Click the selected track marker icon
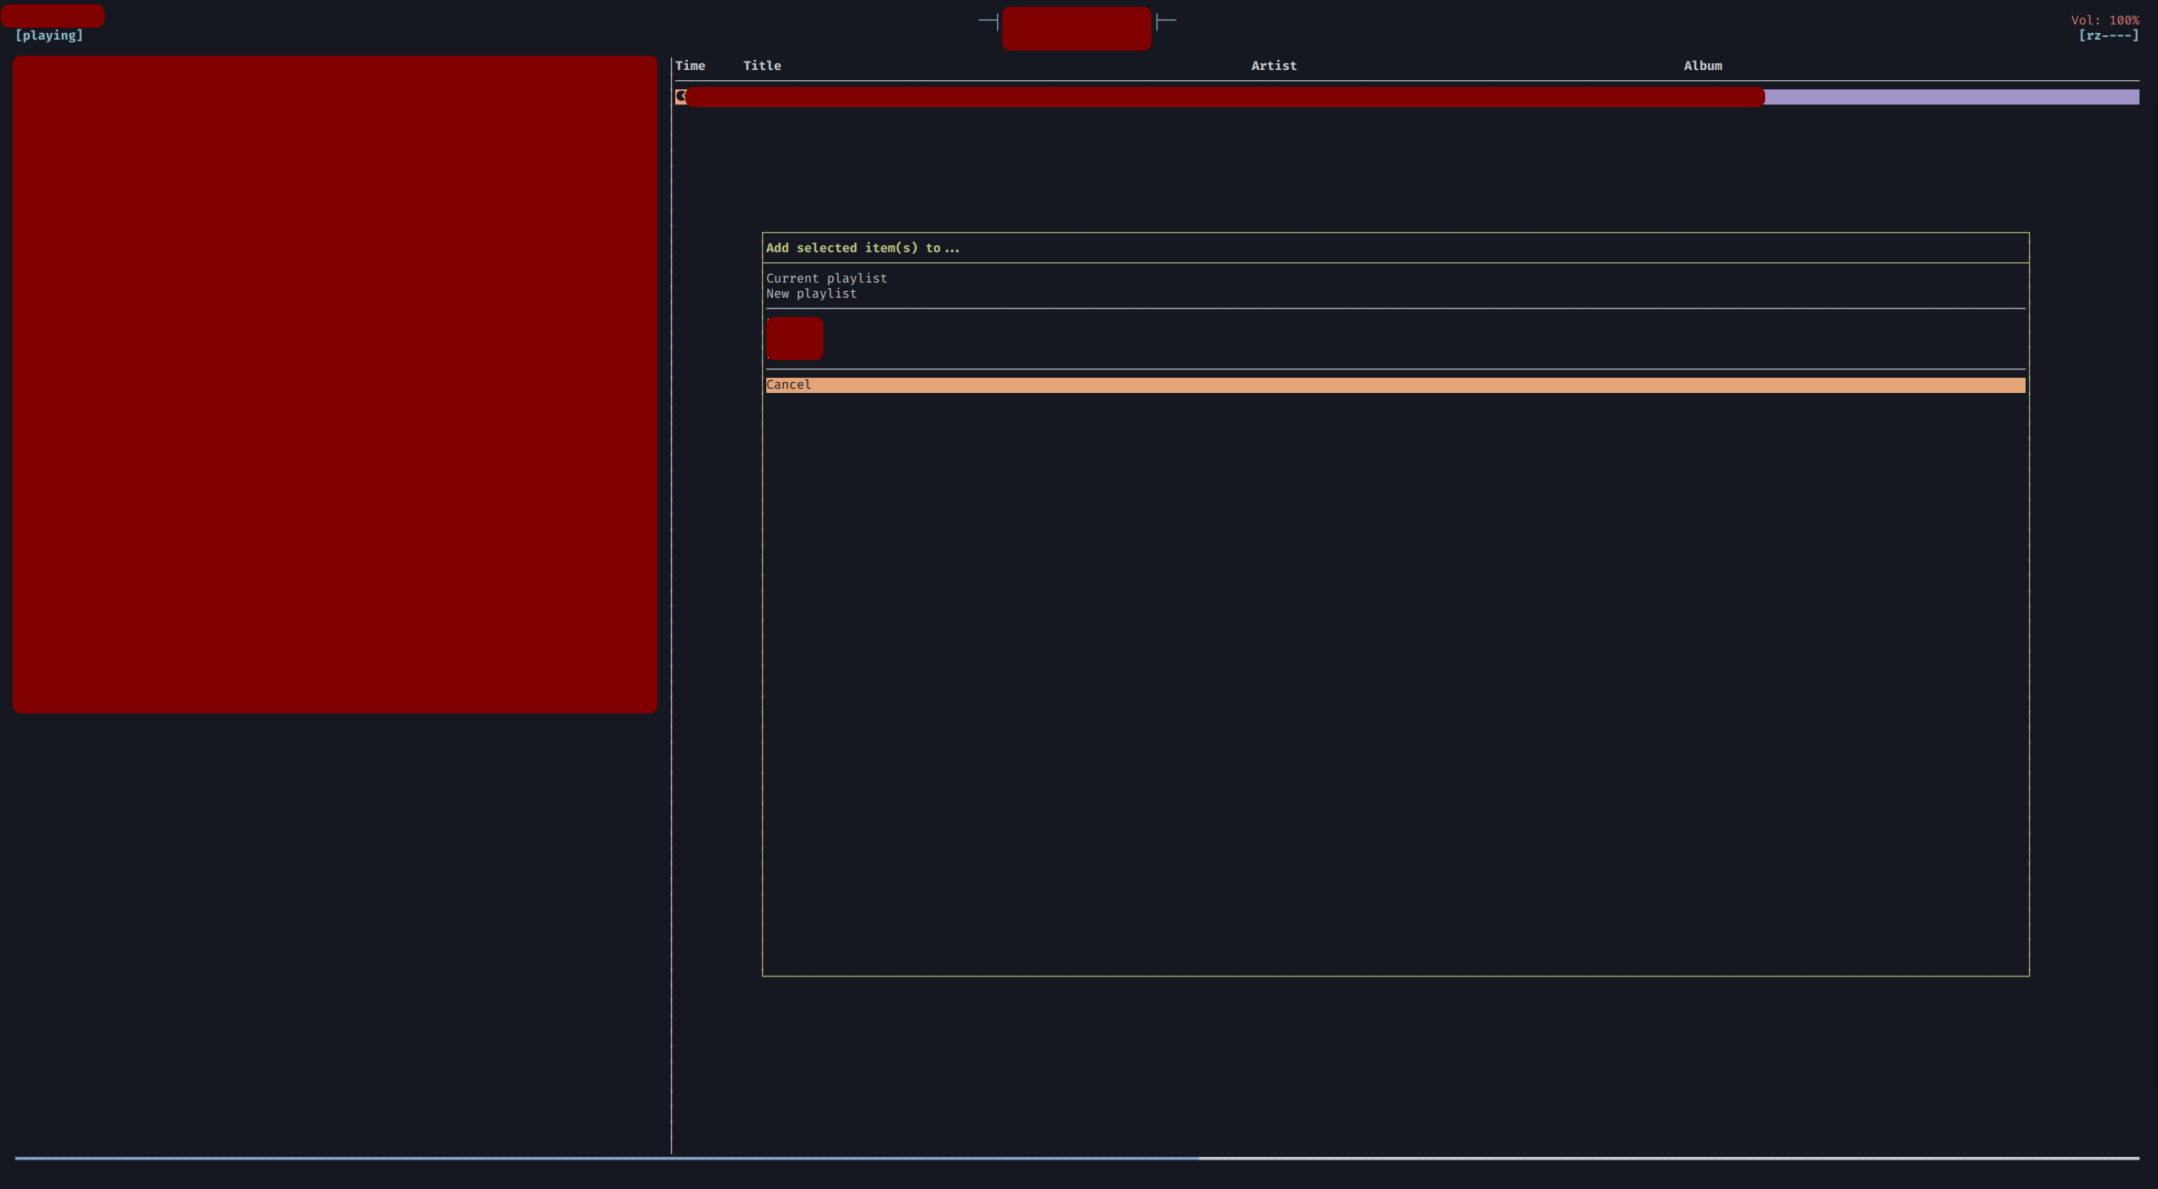Viewport: 2158px width, 1189px height. pyautogui.click(x=680, y=96)
